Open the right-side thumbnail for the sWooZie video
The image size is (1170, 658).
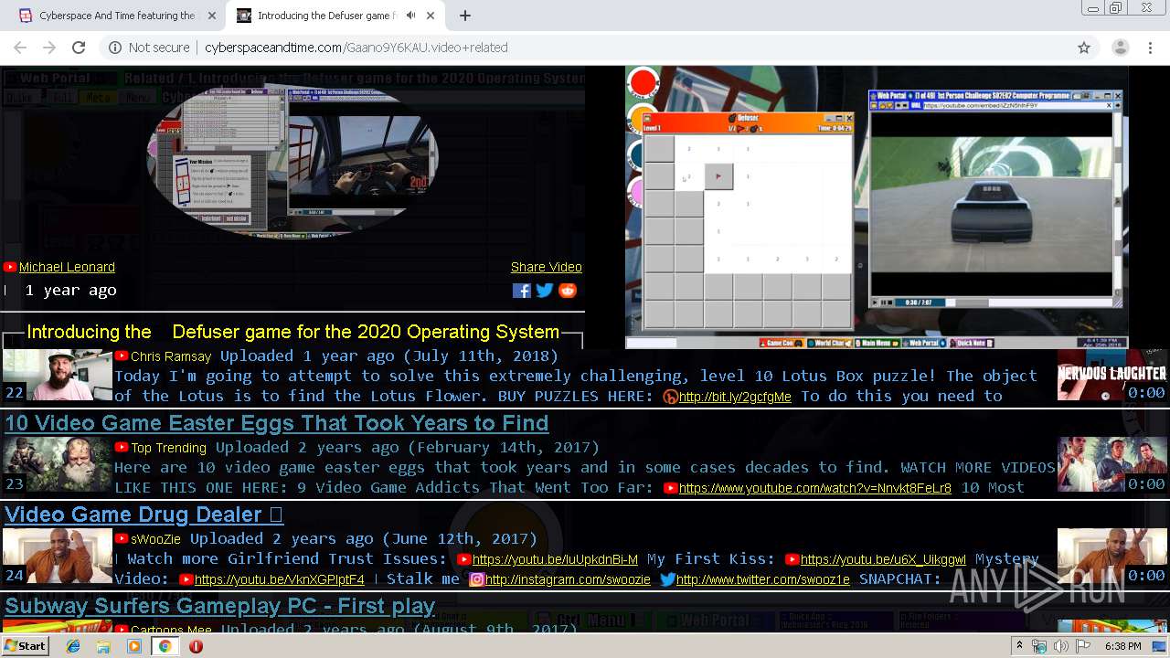pyautogui.click(x=1112, y=557)
